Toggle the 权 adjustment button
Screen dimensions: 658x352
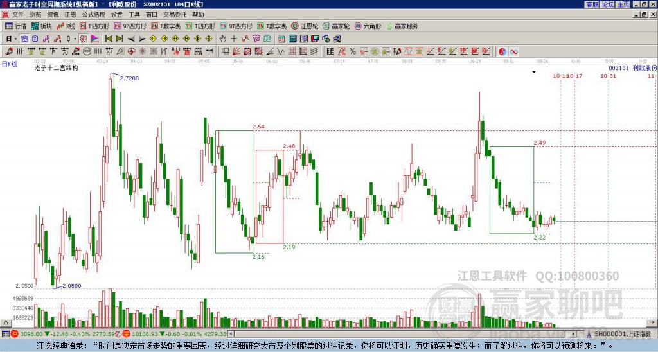tap(84, 39)
